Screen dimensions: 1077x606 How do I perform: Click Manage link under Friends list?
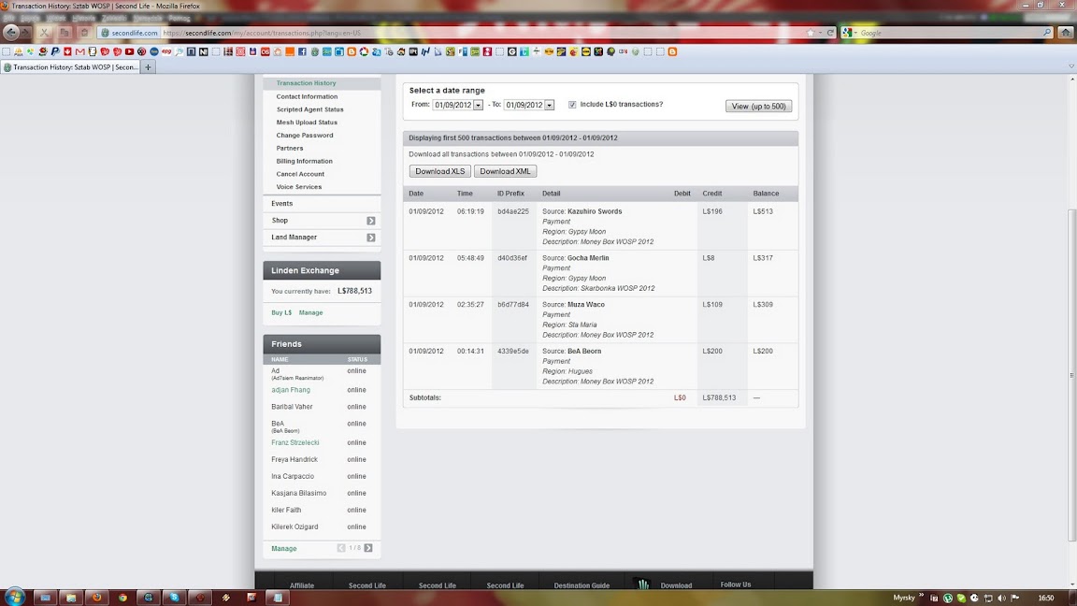283,548
